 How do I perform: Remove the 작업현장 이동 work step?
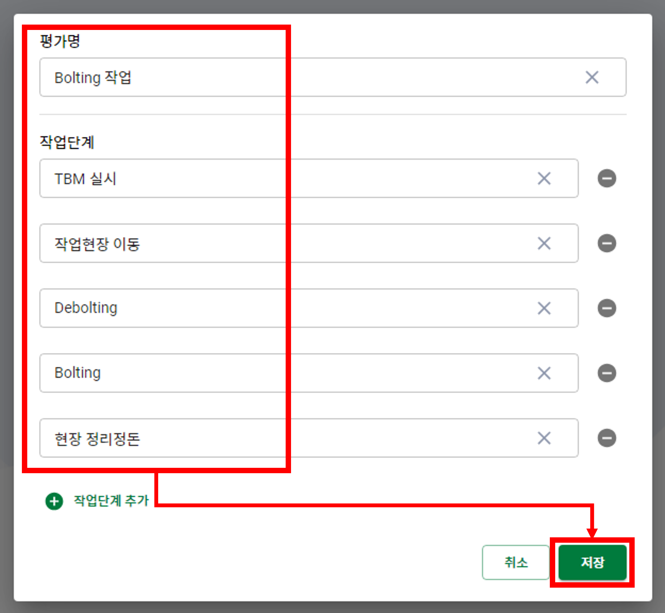point(607,243)
